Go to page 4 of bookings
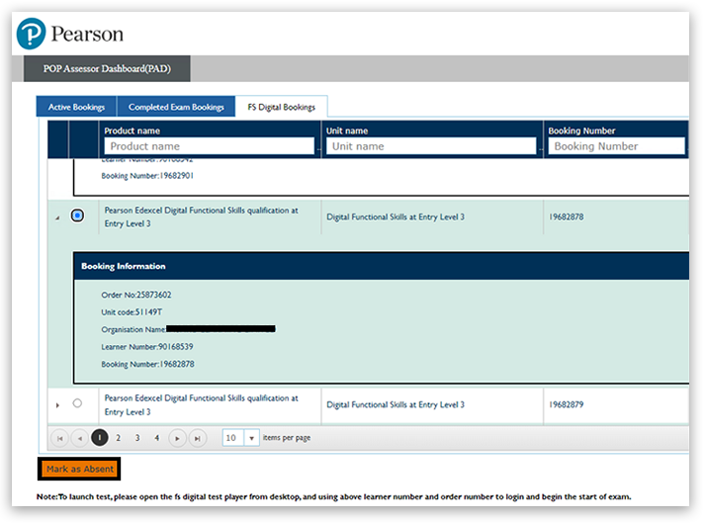 pyautogui.click(x=156, y=438)
